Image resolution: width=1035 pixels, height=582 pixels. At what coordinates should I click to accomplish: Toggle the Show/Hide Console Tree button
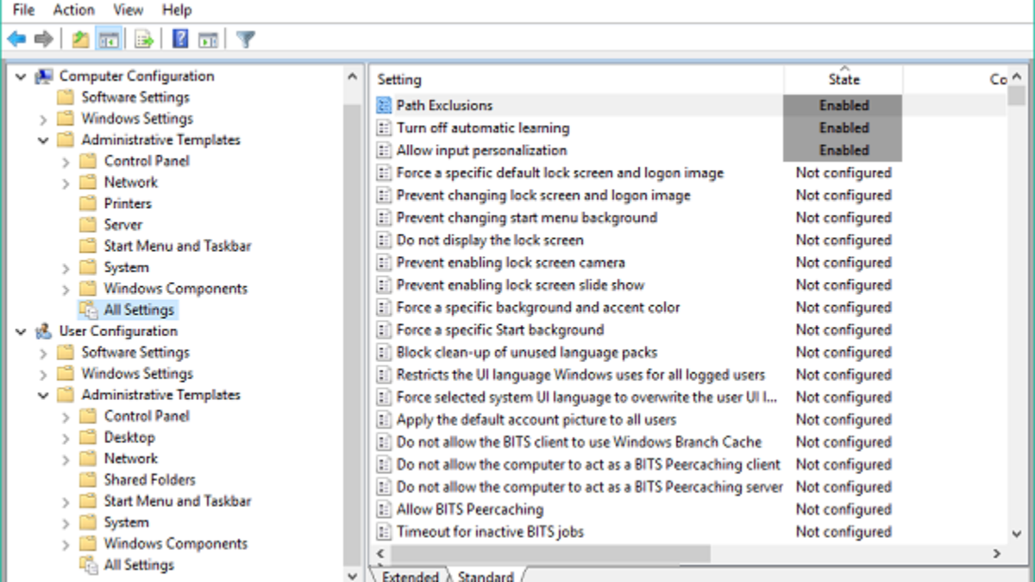point(109,39)
